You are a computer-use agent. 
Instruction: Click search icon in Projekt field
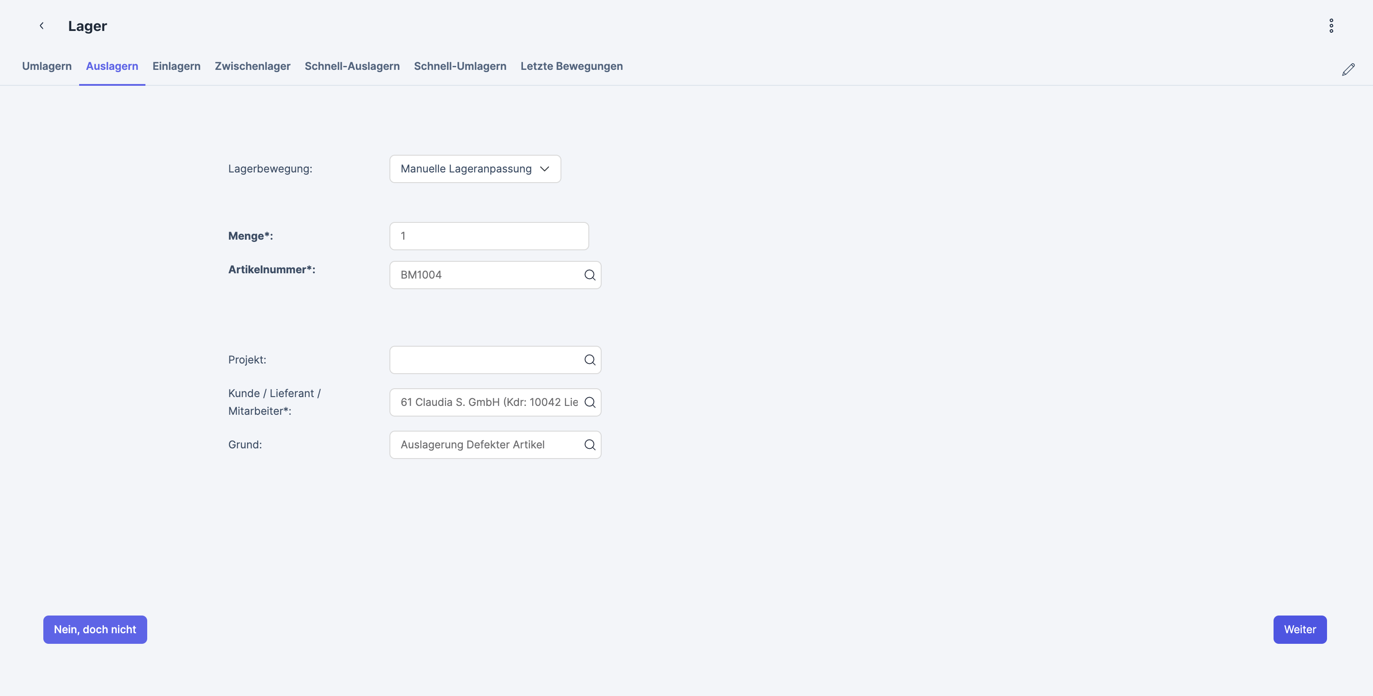590,360
